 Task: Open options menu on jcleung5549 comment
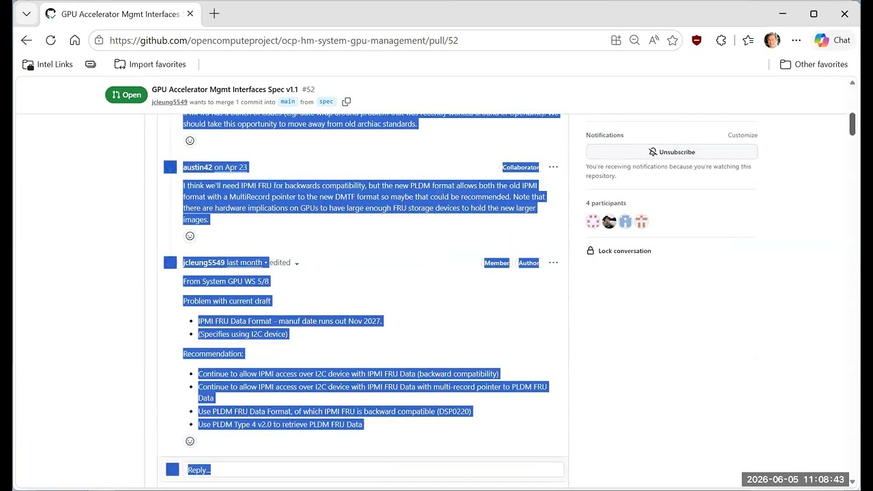point(553,263)
